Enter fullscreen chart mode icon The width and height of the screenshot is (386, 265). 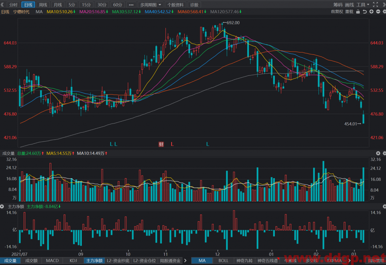[375, 5]
